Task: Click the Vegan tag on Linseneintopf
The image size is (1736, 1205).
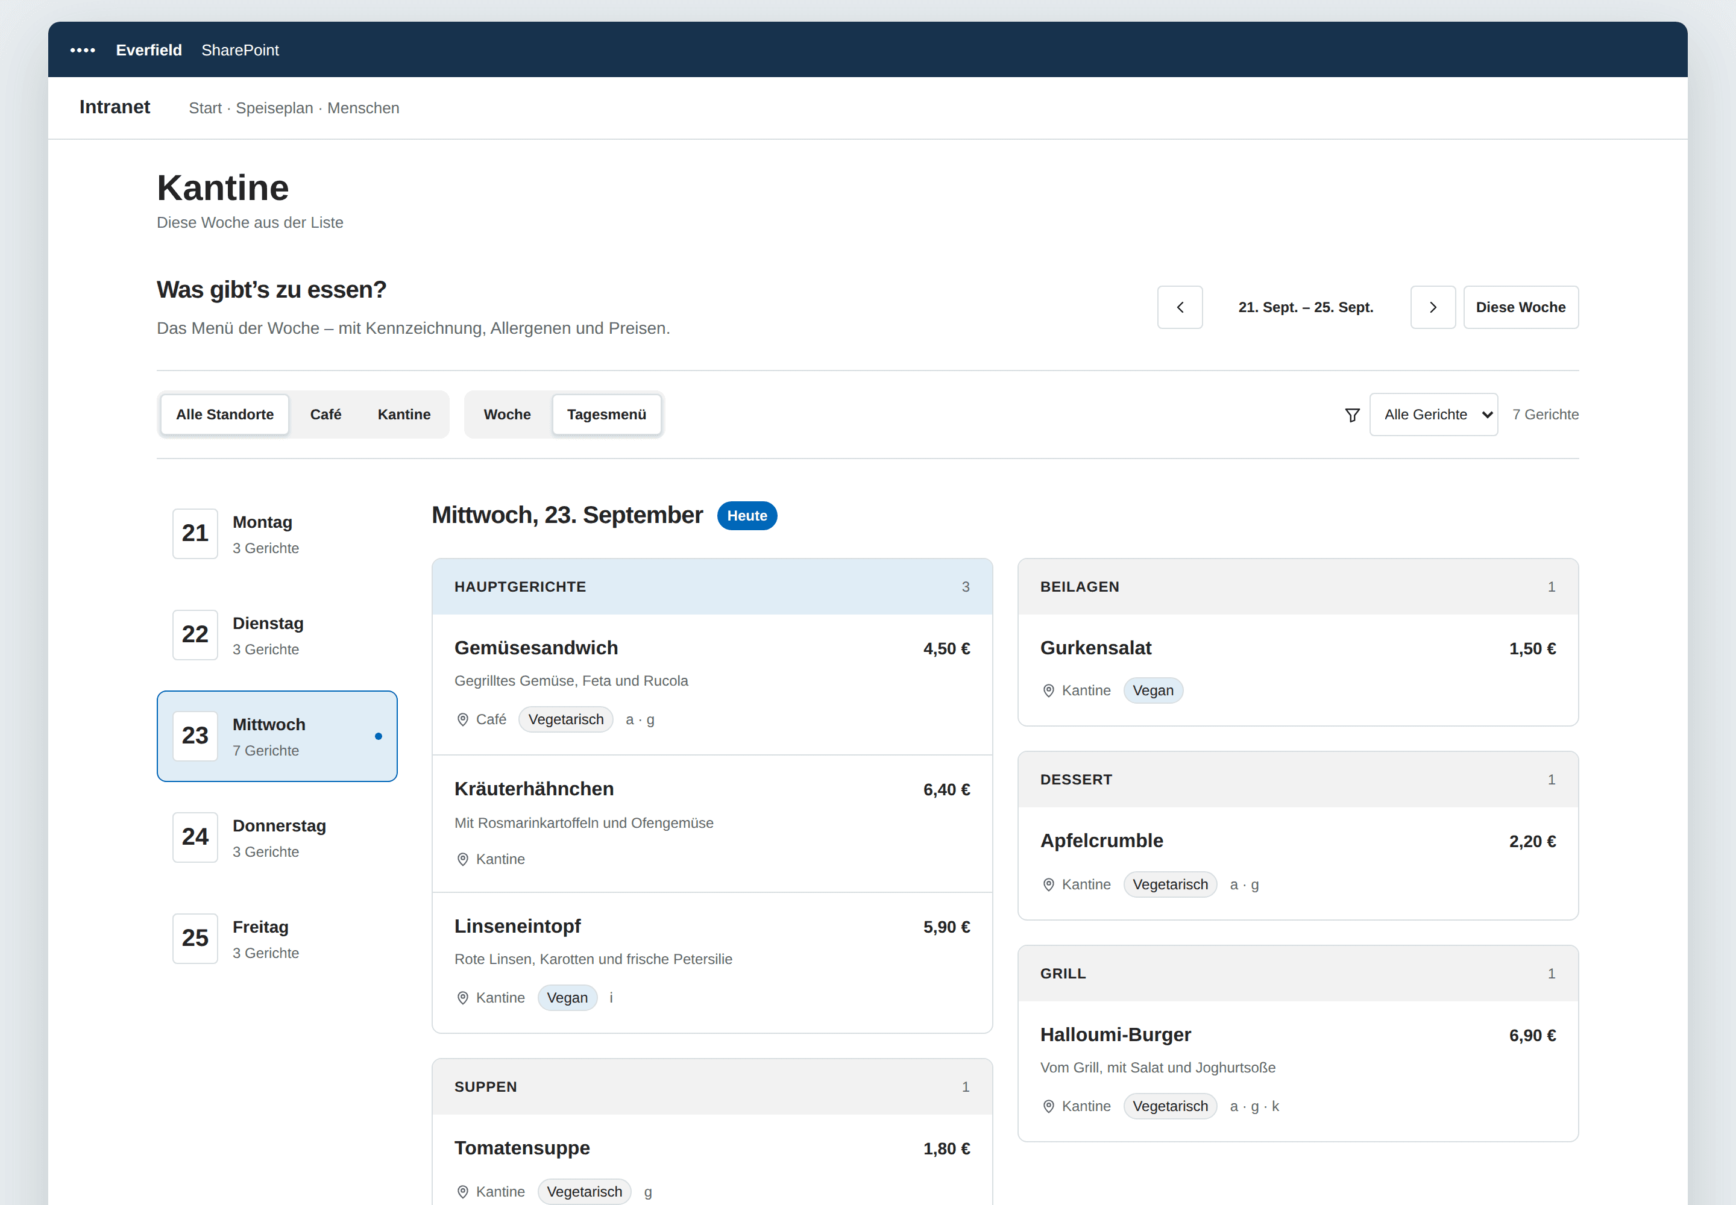Action: (567, 997)
